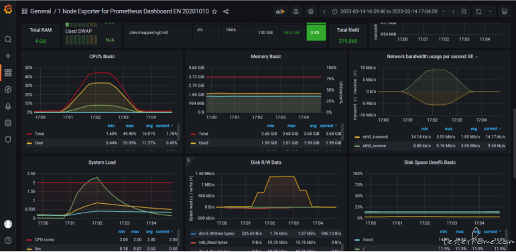Click the zoom out time range icon
The image size is (516, 252).
tap(464, 11)
